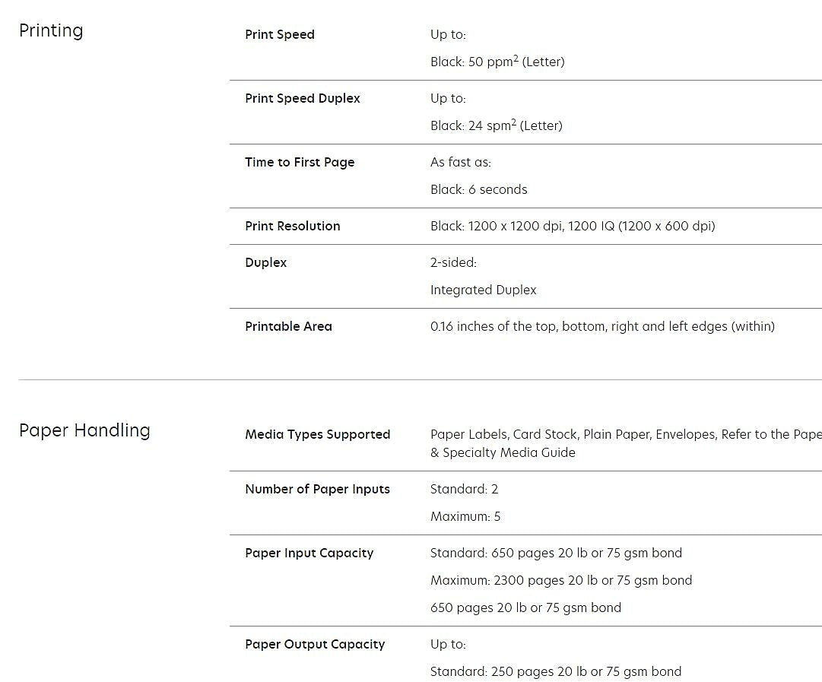Select the Print Speed label
Image resolution: width=822 pixels, height=682 pixels.
tap(279, 34)
